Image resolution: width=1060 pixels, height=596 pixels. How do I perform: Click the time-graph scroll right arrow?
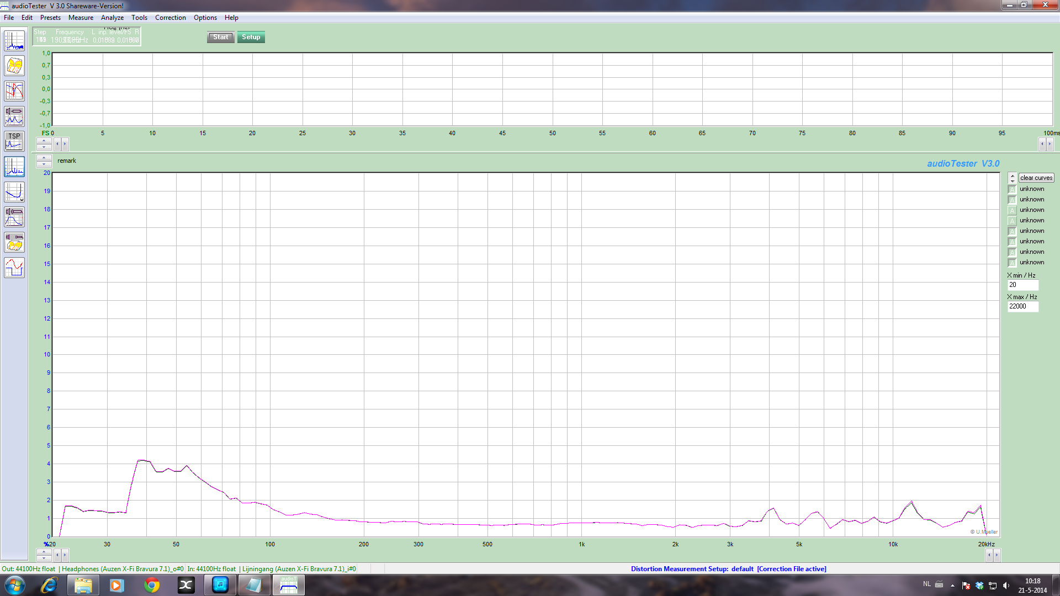pos(65,144)
